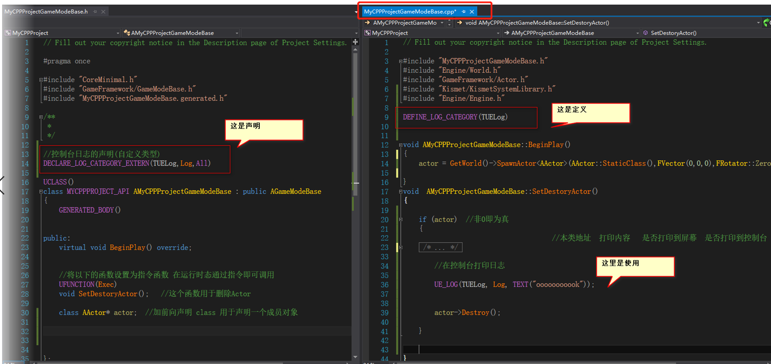The image size is (771, 364).
Task: Open MyCPPProject scope dropdown in the .cpp editor
Action: point(432,33)
